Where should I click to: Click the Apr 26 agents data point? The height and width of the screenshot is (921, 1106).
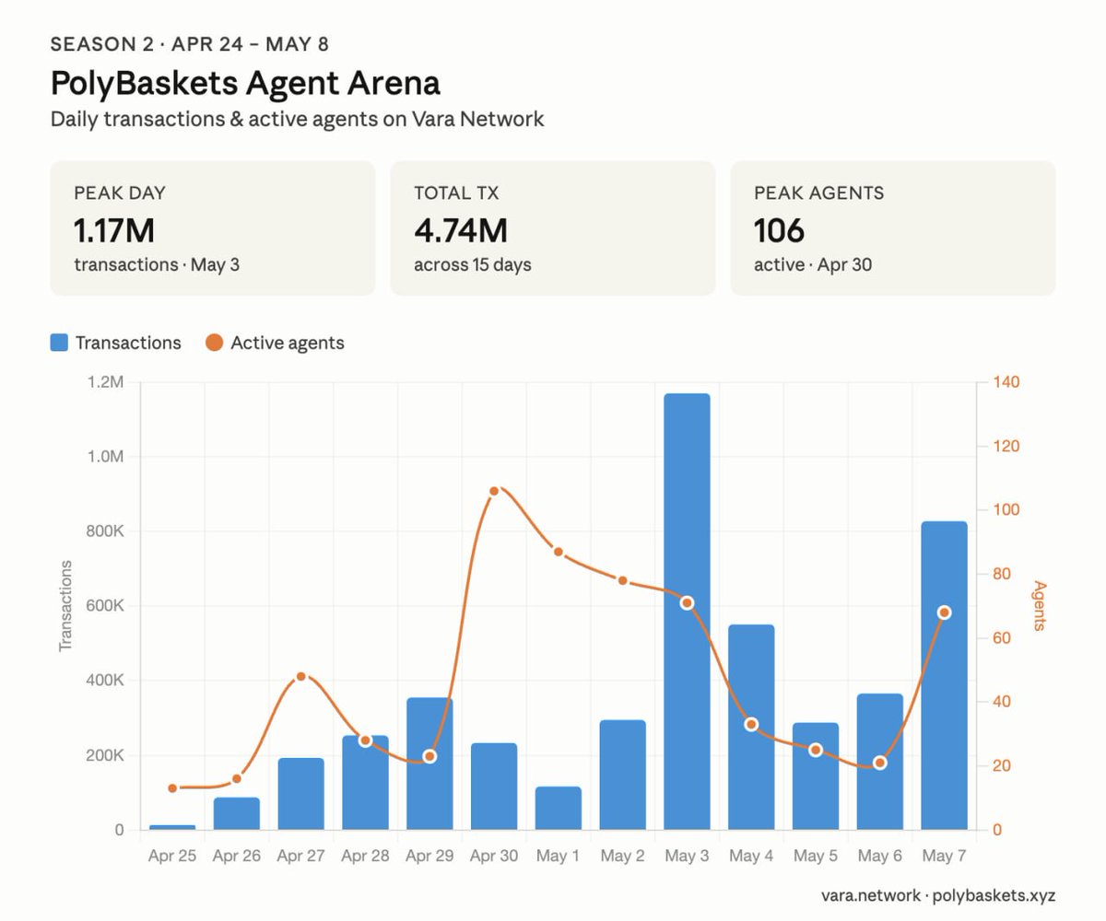pos(237,779)
